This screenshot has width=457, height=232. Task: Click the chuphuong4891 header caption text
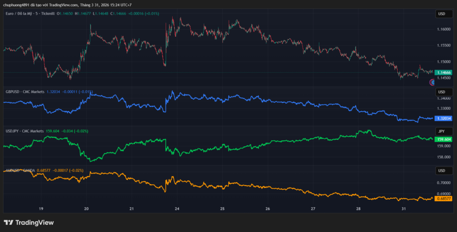pyautogui.click(x=67, y=5)
